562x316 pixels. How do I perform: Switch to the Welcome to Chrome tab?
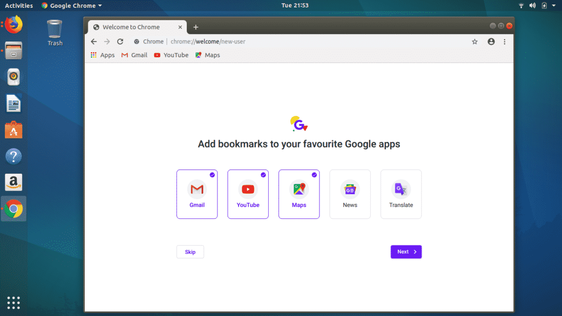[131, 27]
